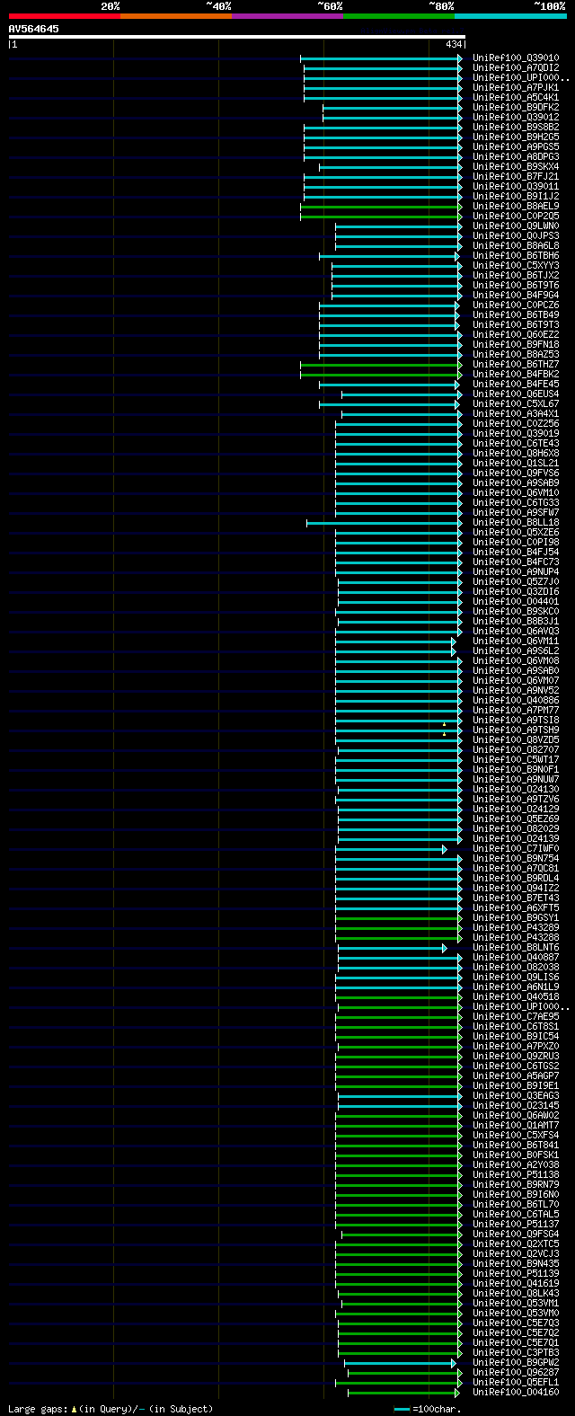
Task: Click the UniRef100_Q96287 label
Action: [516, 1373]
